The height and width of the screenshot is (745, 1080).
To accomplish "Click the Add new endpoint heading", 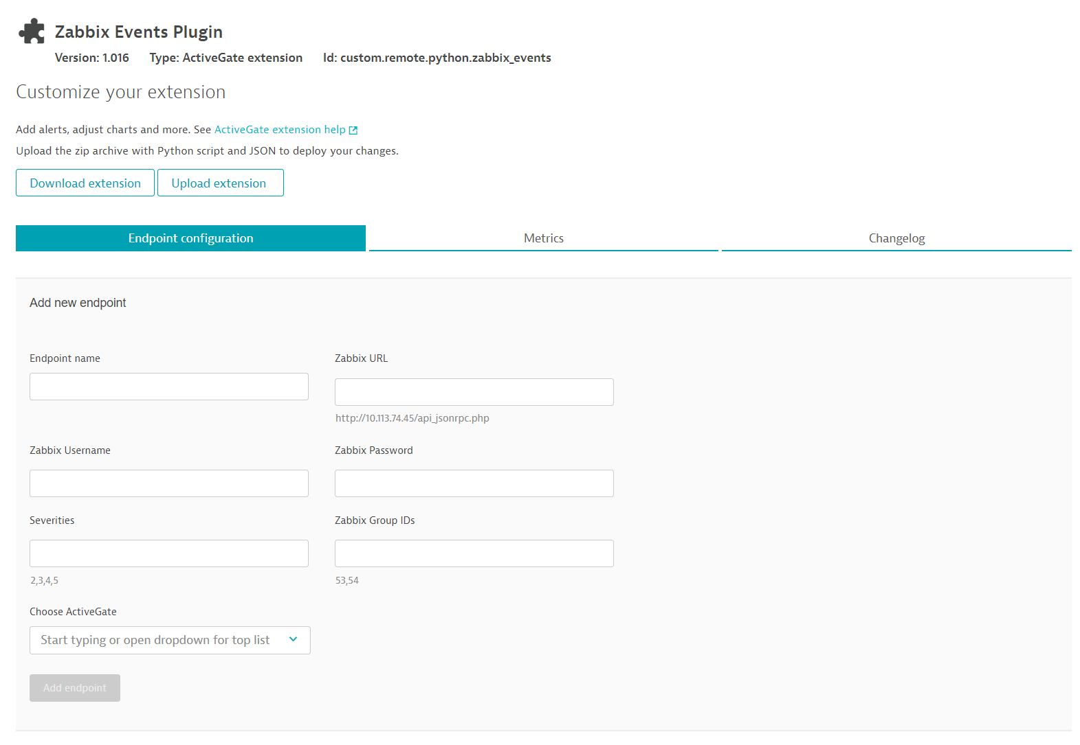I will click(78, 303).
